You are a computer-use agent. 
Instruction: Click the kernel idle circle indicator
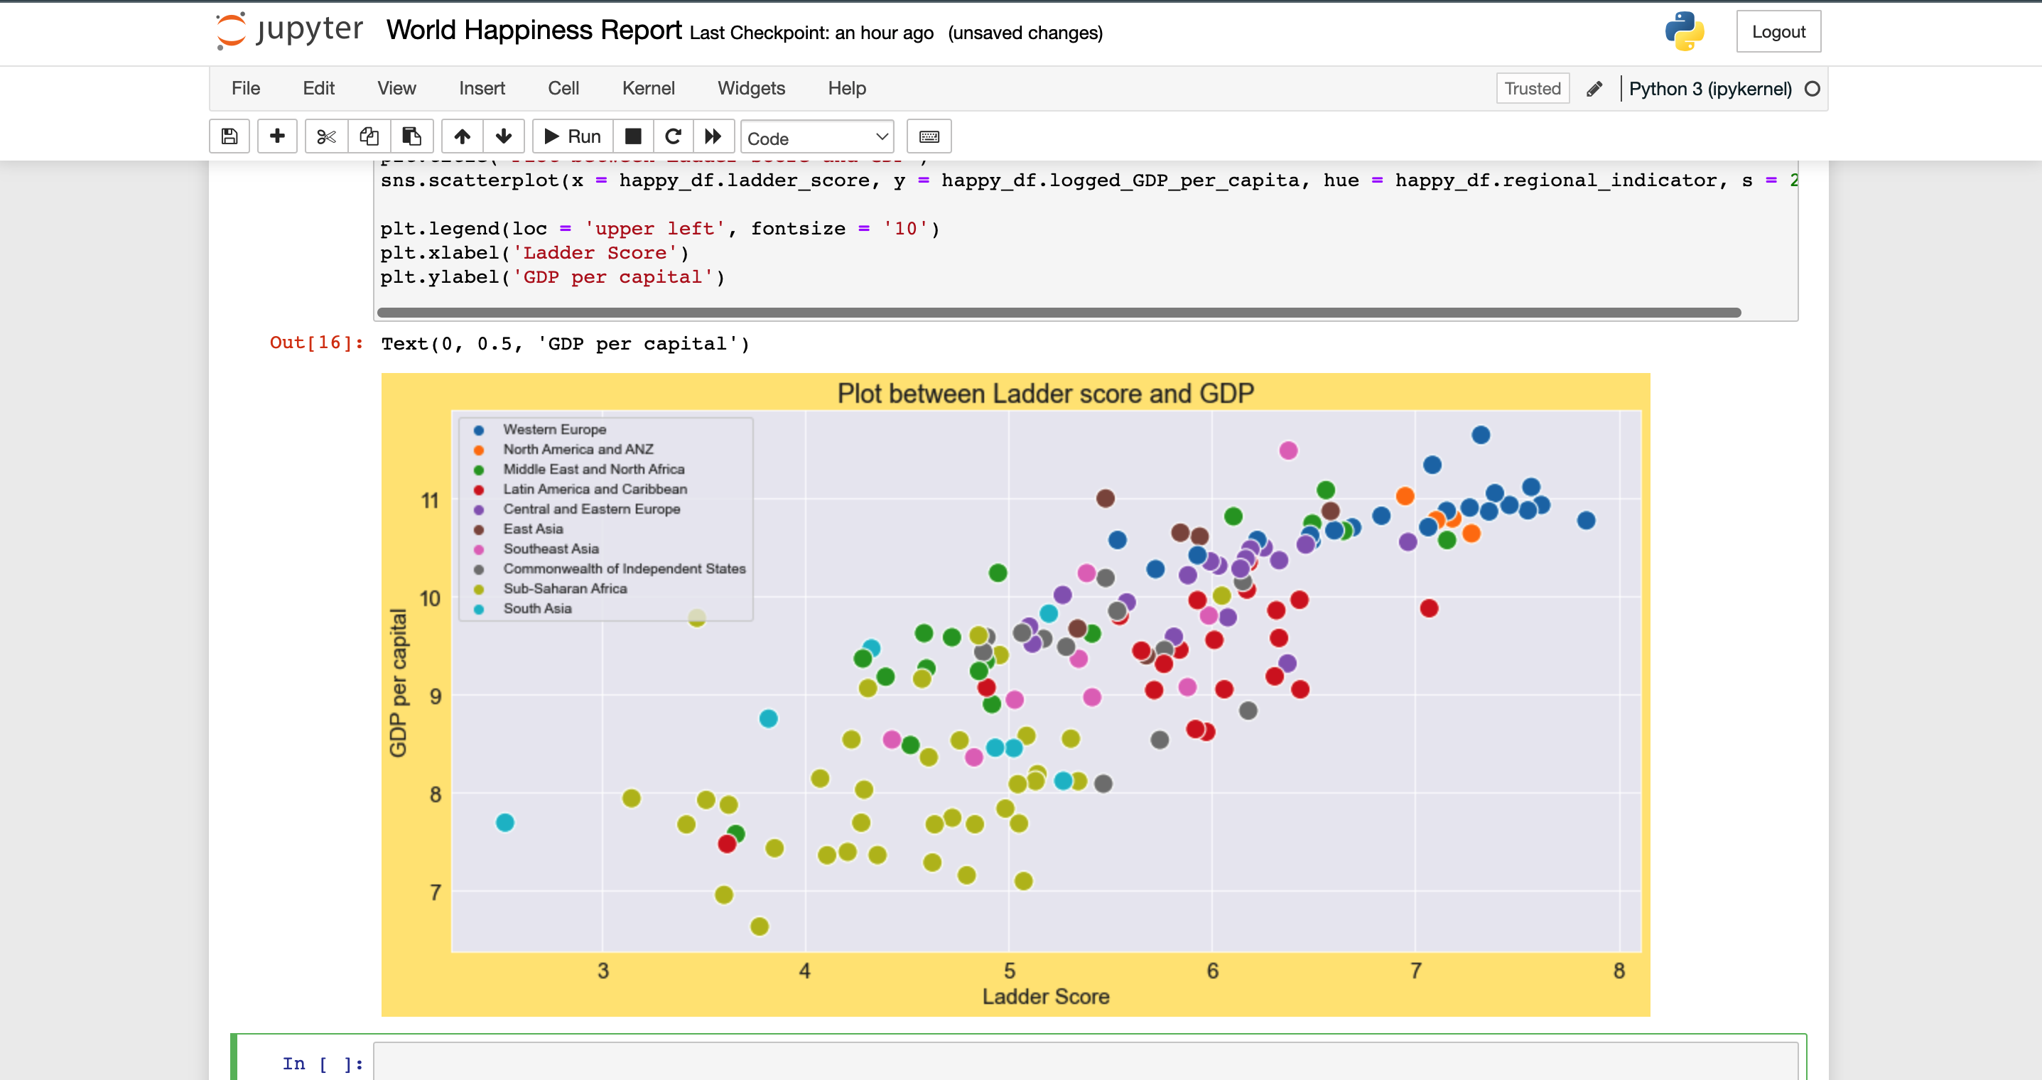[1812, 89]
